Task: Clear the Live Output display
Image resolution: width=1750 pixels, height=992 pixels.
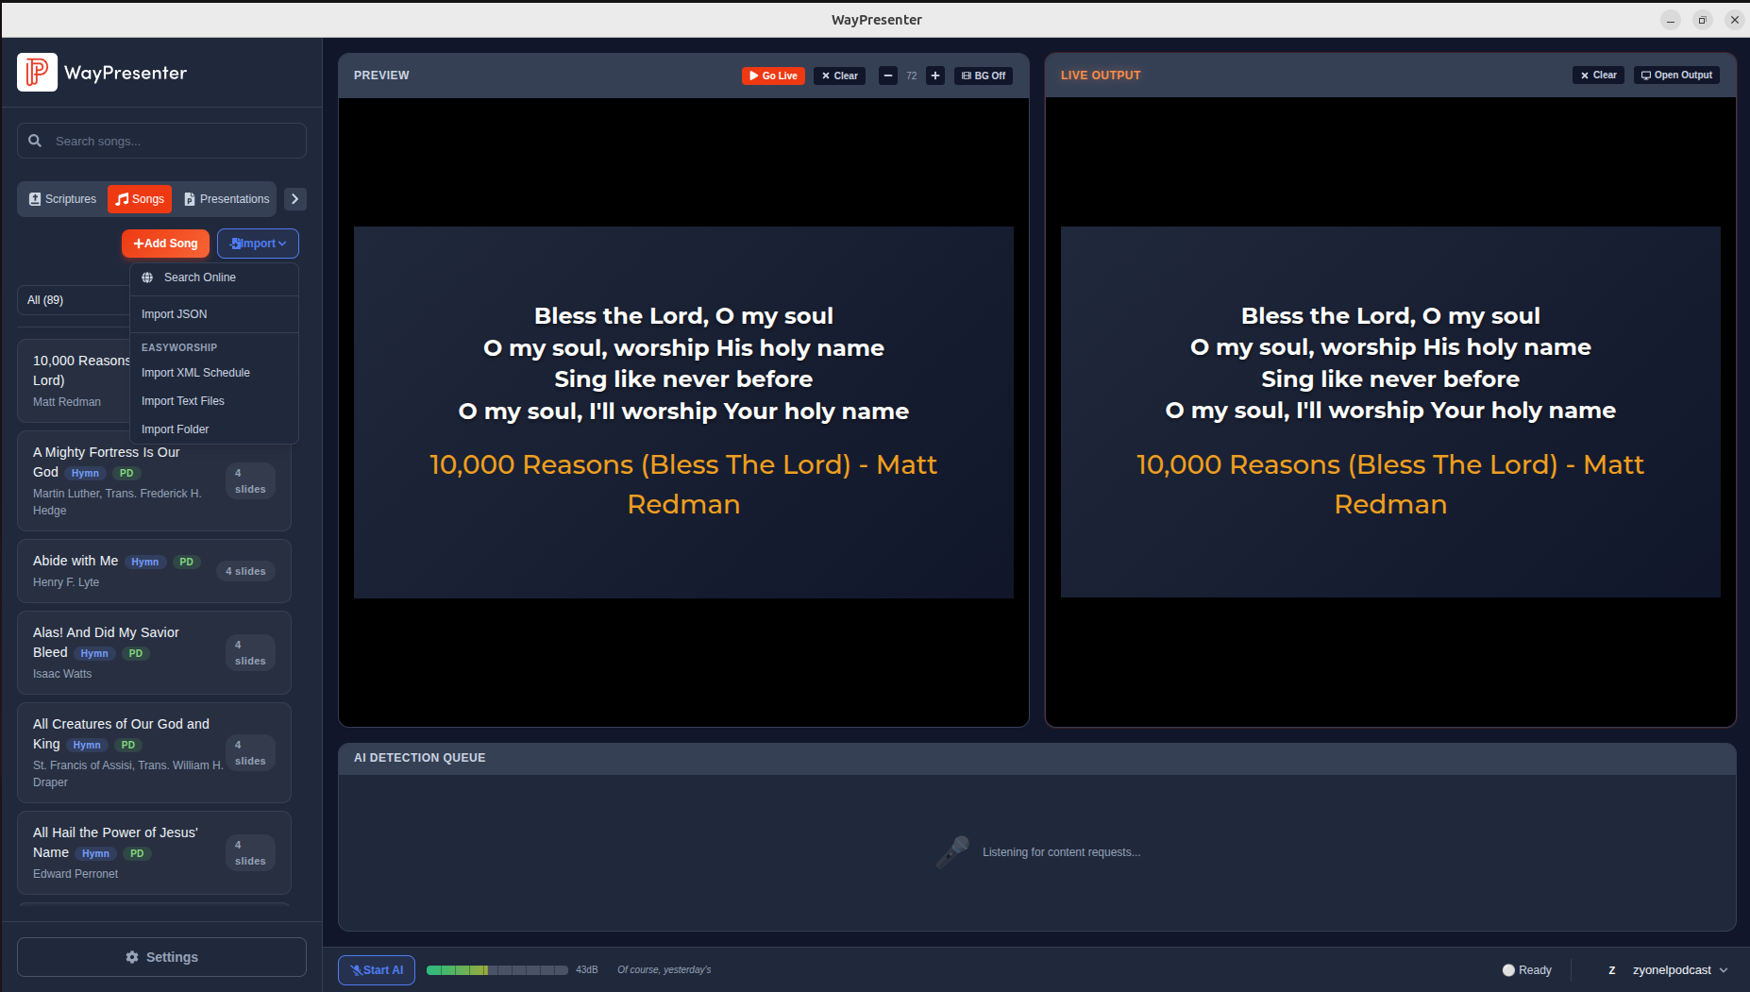Action: tap(1598, 76)
